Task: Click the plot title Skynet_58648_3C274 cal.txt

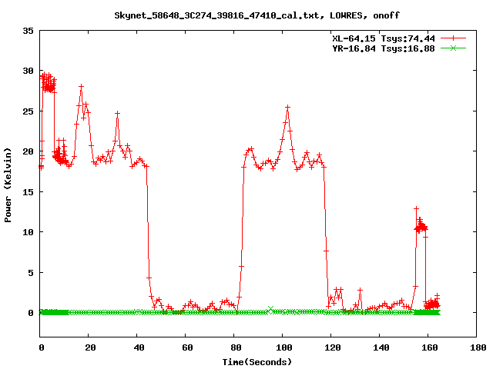Action: pos(257,15)
